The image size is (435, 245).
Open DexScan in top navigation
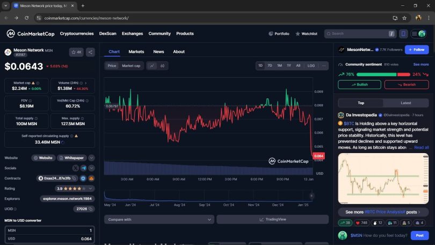coord(107,33)
